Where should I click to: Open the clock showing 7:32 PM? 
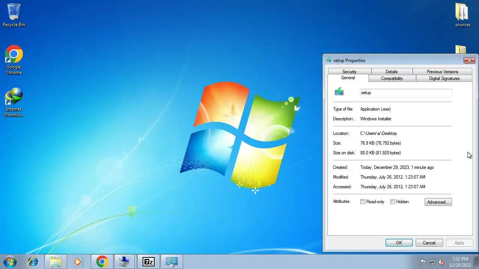coord(460,262)
